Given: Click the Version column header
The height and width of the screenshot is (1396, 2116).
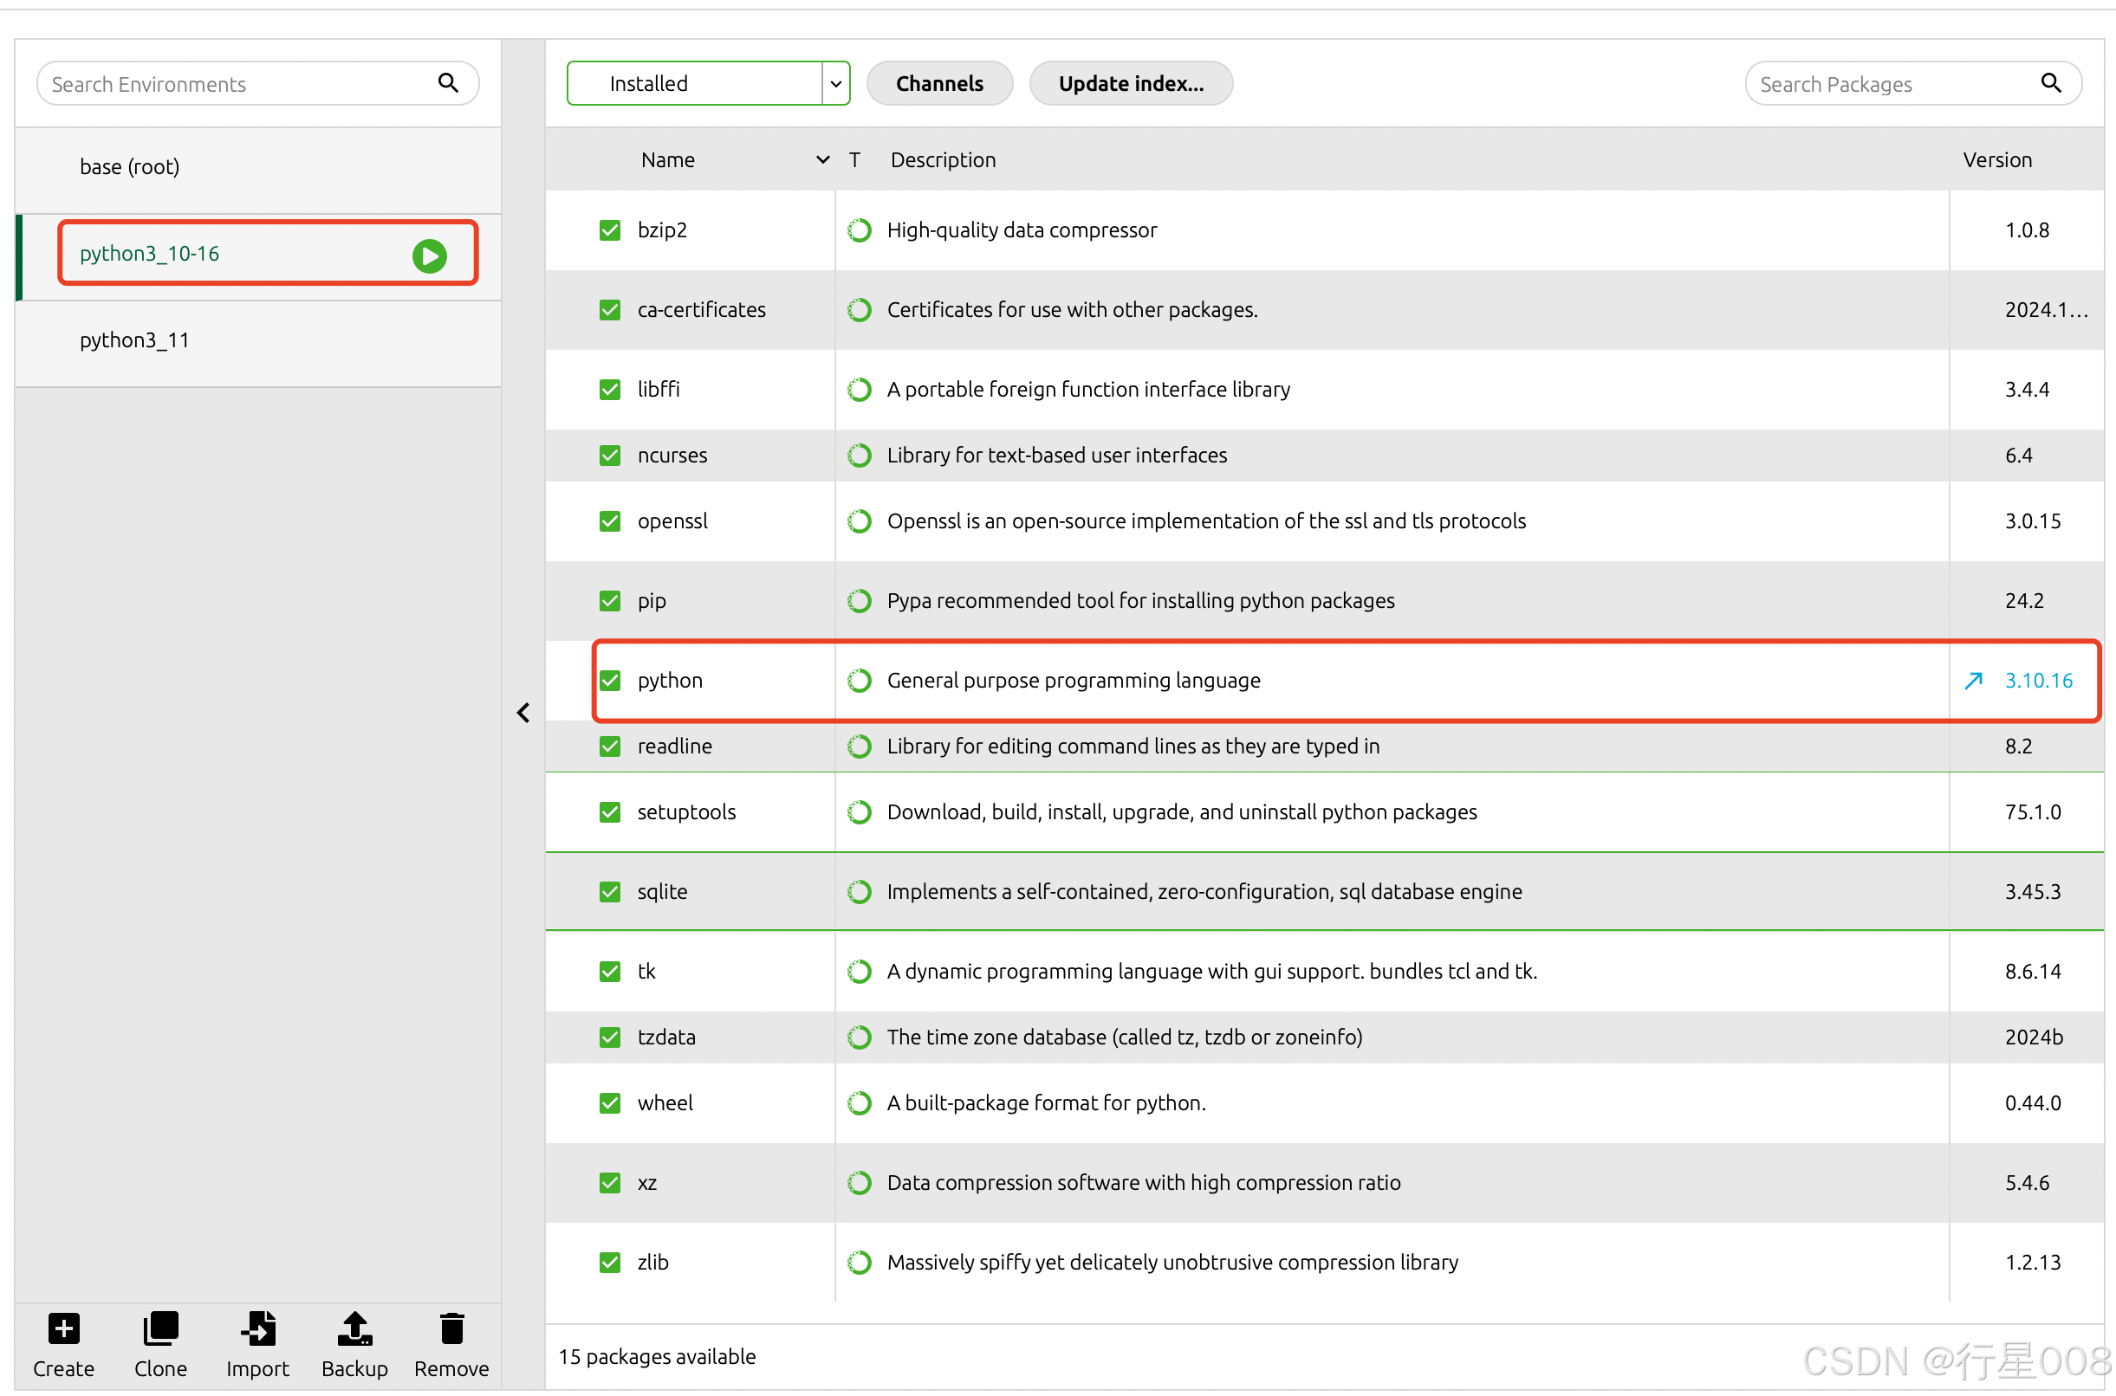Looking at the screenshot, I should tap(1996, 160).
